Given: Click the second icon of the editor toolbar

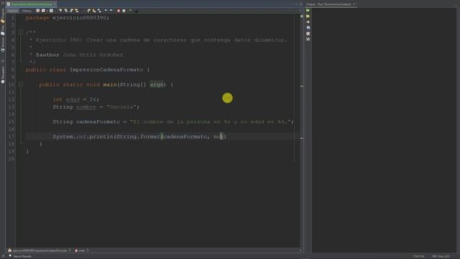Looking at the screenshot, I should point(43,11).
